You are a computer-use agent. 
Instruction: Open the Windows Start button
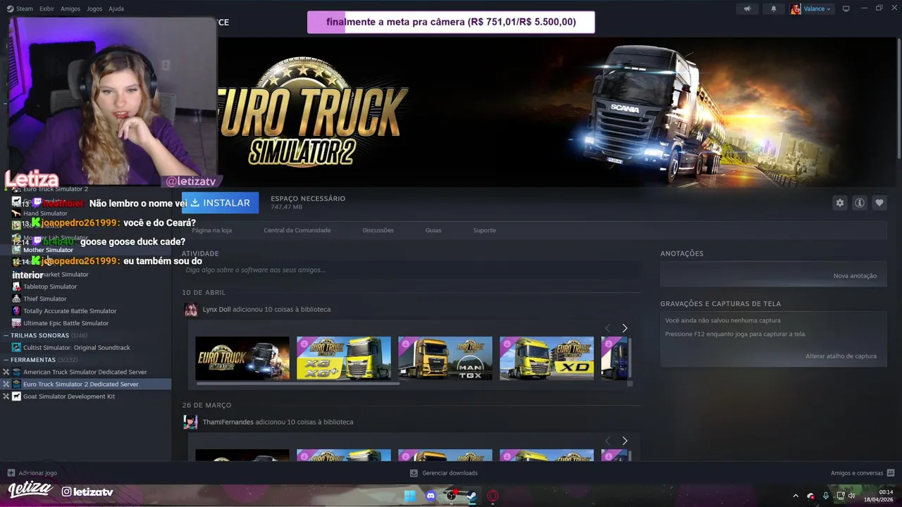click(x=409, y=496)
